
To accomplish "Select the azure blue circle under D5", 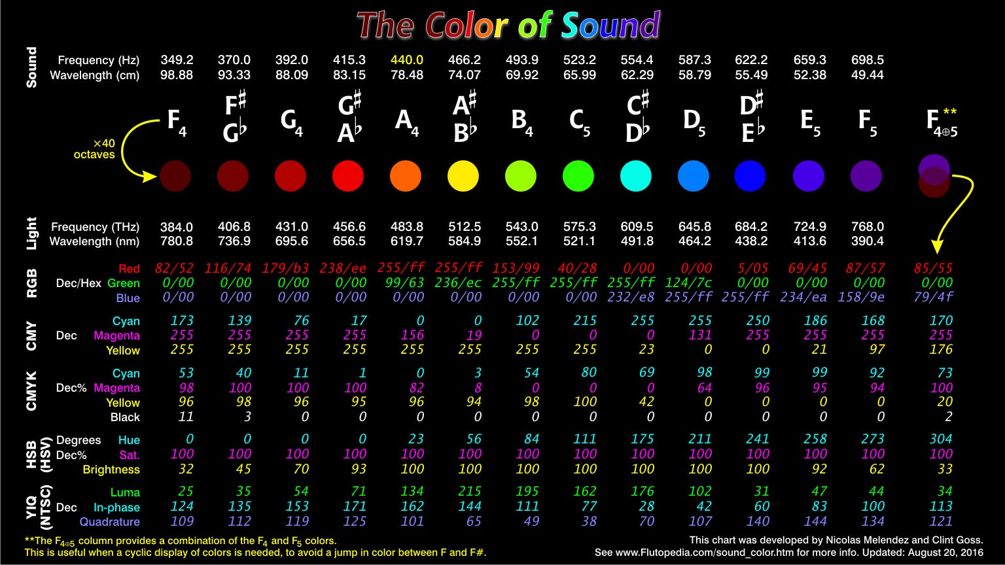I will (694, 176).
